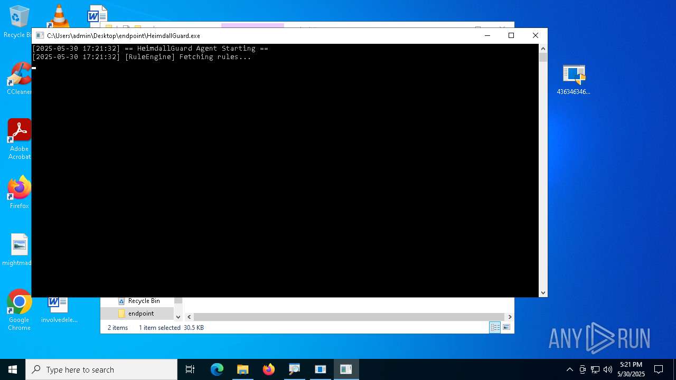The image size is (676, 380).
Task: Launch CCleaner from desktop
Action: 20,78
